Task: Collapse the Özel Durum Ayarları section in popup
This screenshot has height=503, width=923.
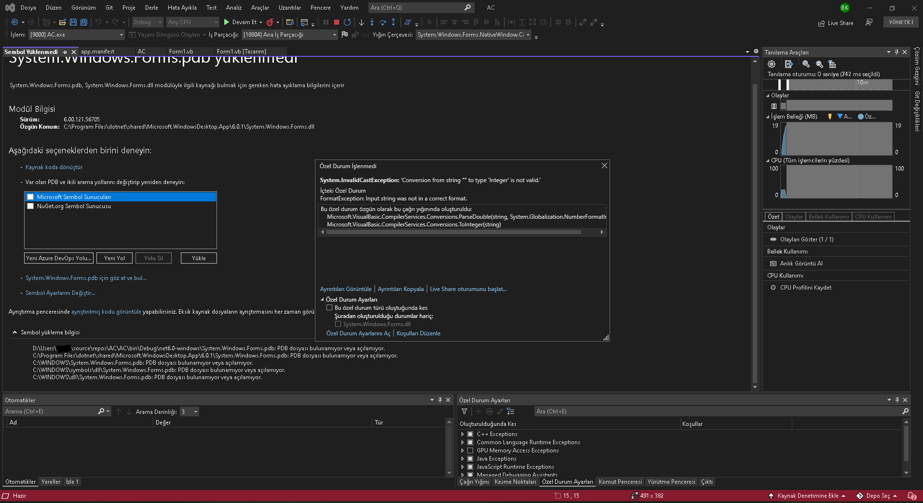Action: (322, 300)
